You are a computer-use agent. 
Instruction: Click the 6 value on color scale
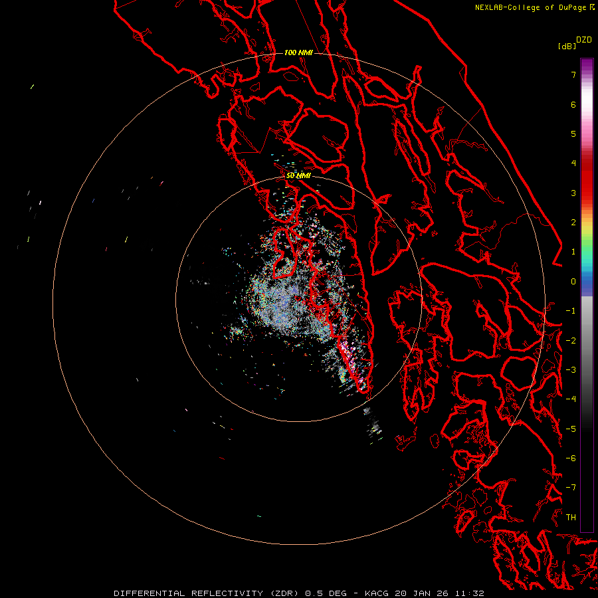[573, 104]
